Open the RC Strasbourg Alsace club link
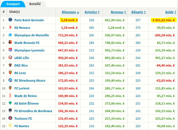Viewport: 178px width, 130px height. (x=30, y=81)
